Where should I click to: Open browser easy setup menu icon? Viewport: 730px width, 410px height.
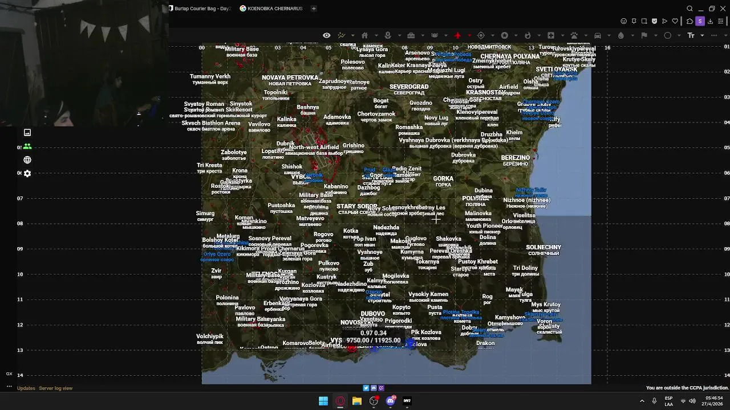tap(720, 21)
